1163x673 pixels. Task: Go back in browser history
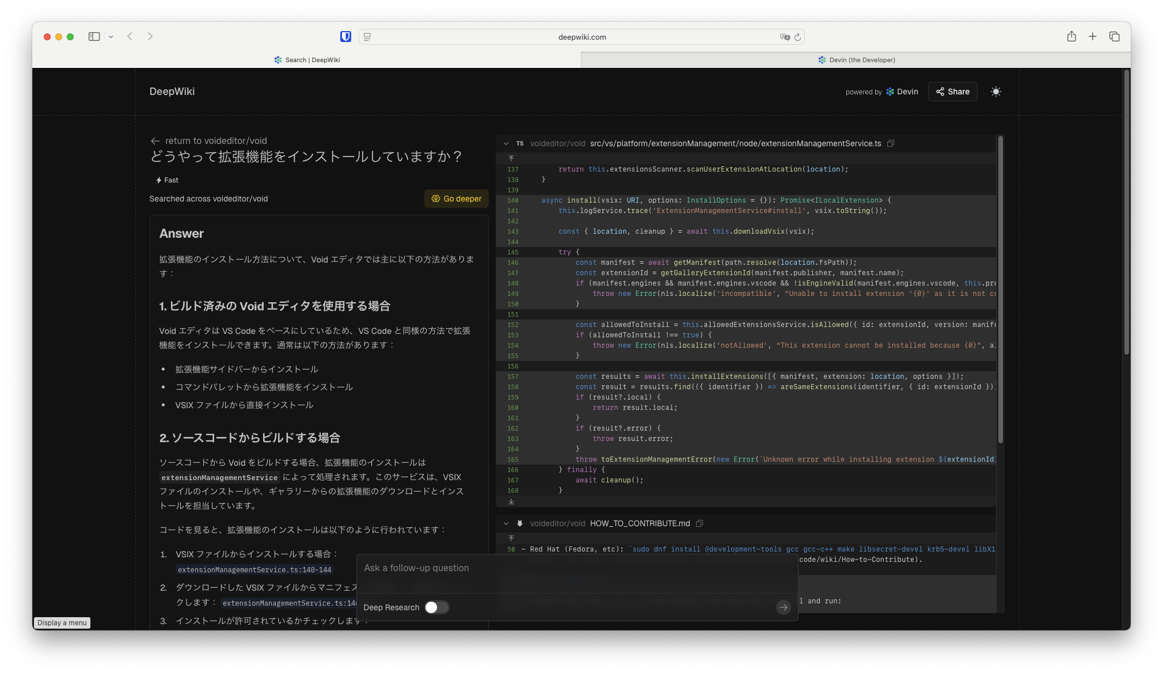(x=130, y=37)
